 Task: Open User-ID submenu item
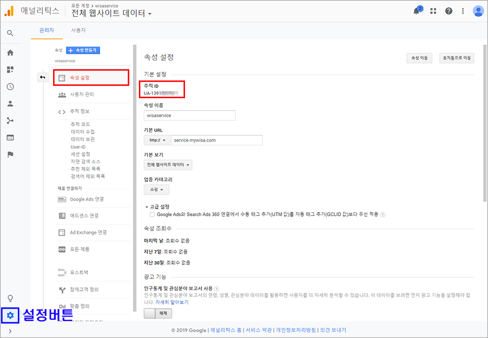pos(78,146)
